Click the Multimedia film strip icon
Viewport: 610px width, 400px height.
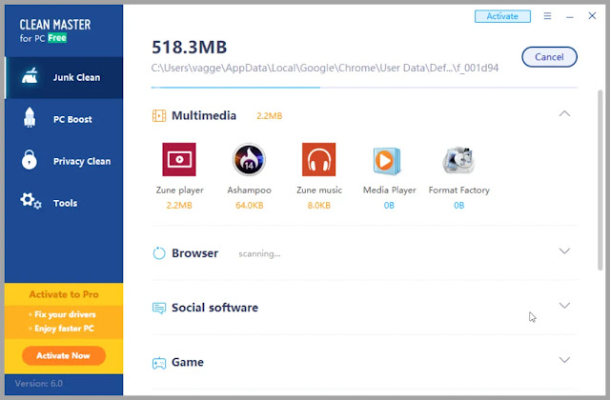159,115
